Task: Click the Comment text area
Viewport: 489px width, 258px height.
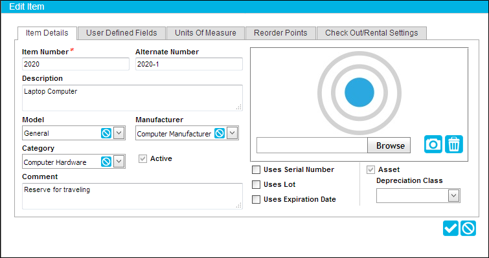Action: [132, 197]
